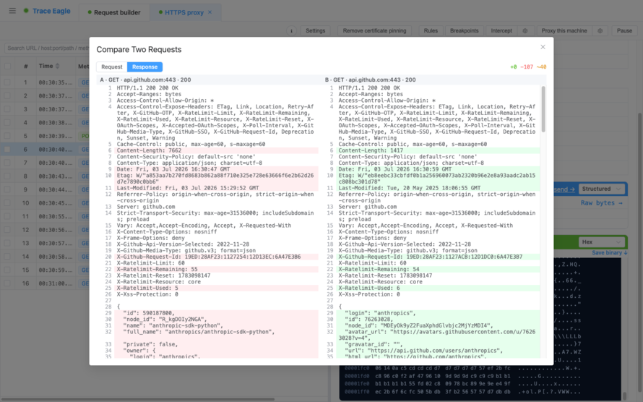Image resolution: width=643 pixels, height=402 pixels.
Task: Click the # column header
Action: tap(25, 66)
